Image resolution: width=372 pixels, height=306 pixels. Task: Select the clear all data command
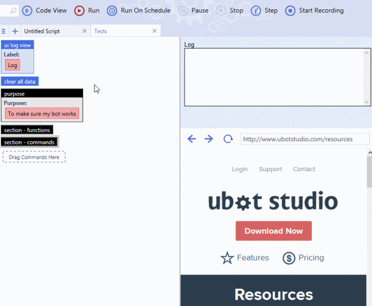click(x=20, y=81)
